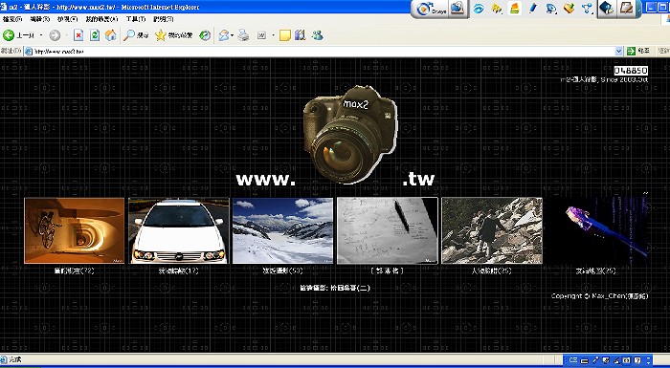Open the Favorites (A) menu
Image resolution: width=670 pixels, height=368 pixels.
tap(101, 20)
